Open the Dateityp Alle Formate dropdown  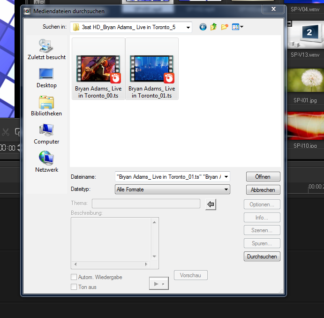tap(173, 189)
